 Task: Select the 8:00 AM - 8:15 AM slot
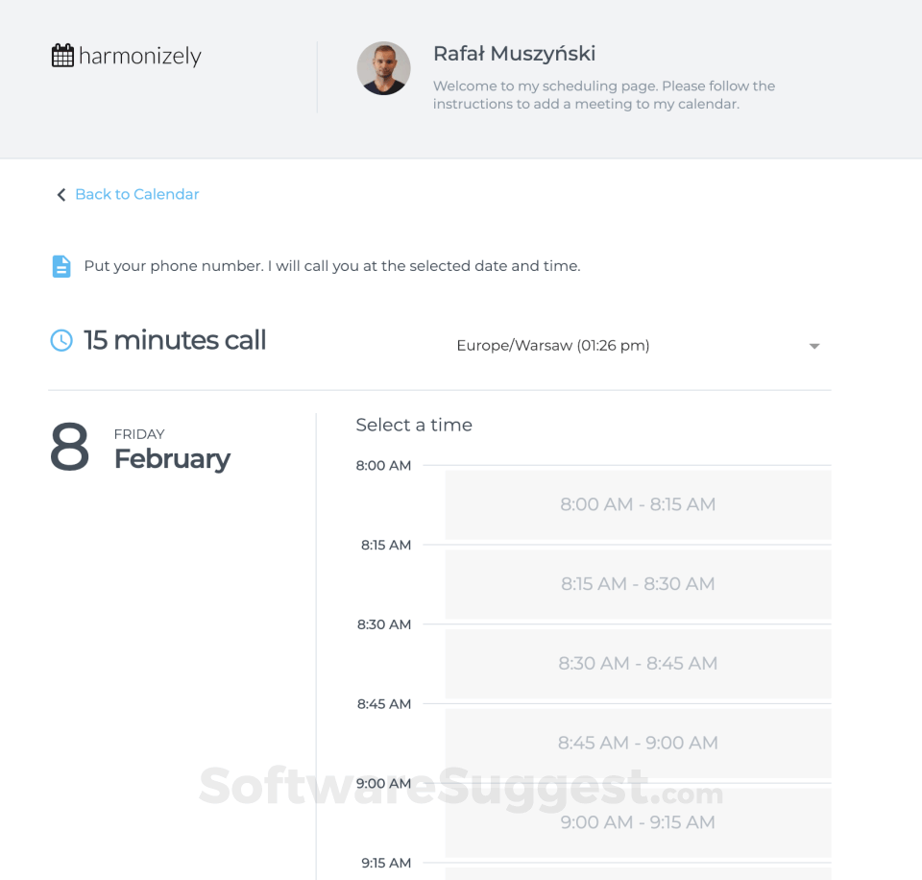(x=638, y=504)
